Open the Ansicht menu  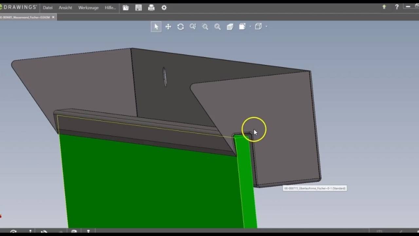click(x=65, y=8)
